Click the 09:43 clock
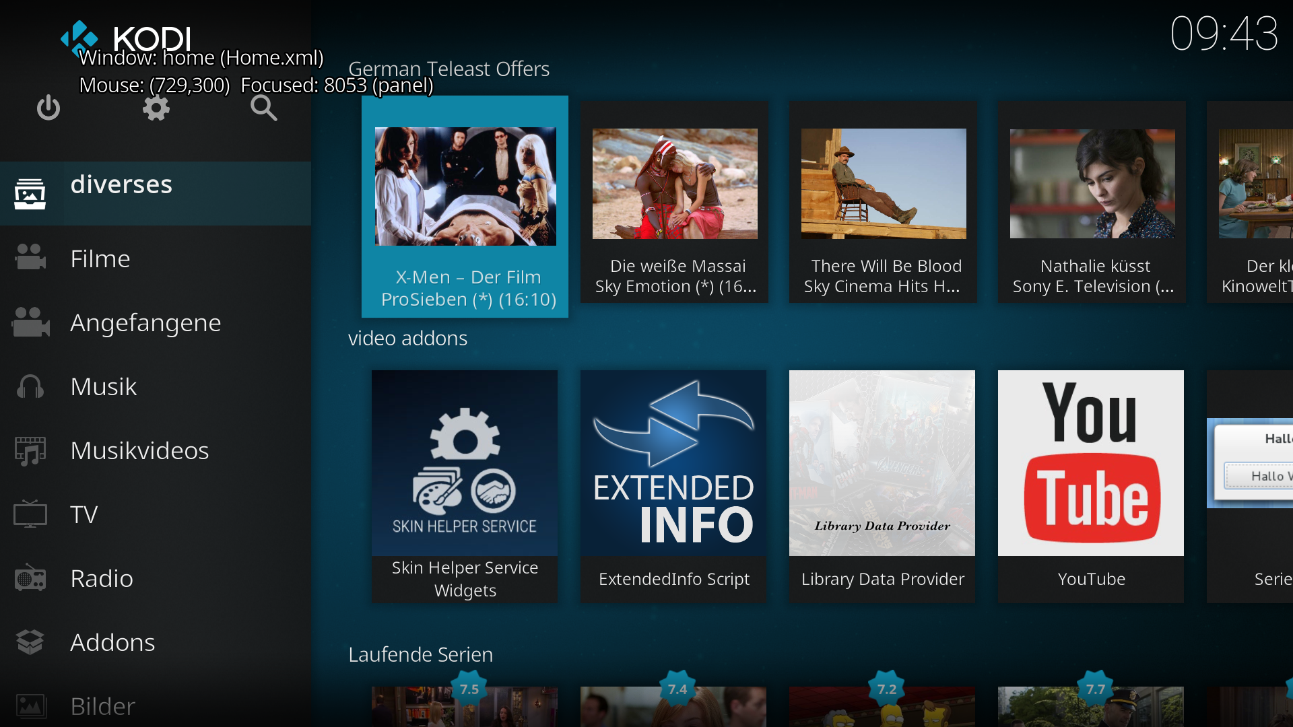Viewport: 1293px width, 727px height. 1224,34
